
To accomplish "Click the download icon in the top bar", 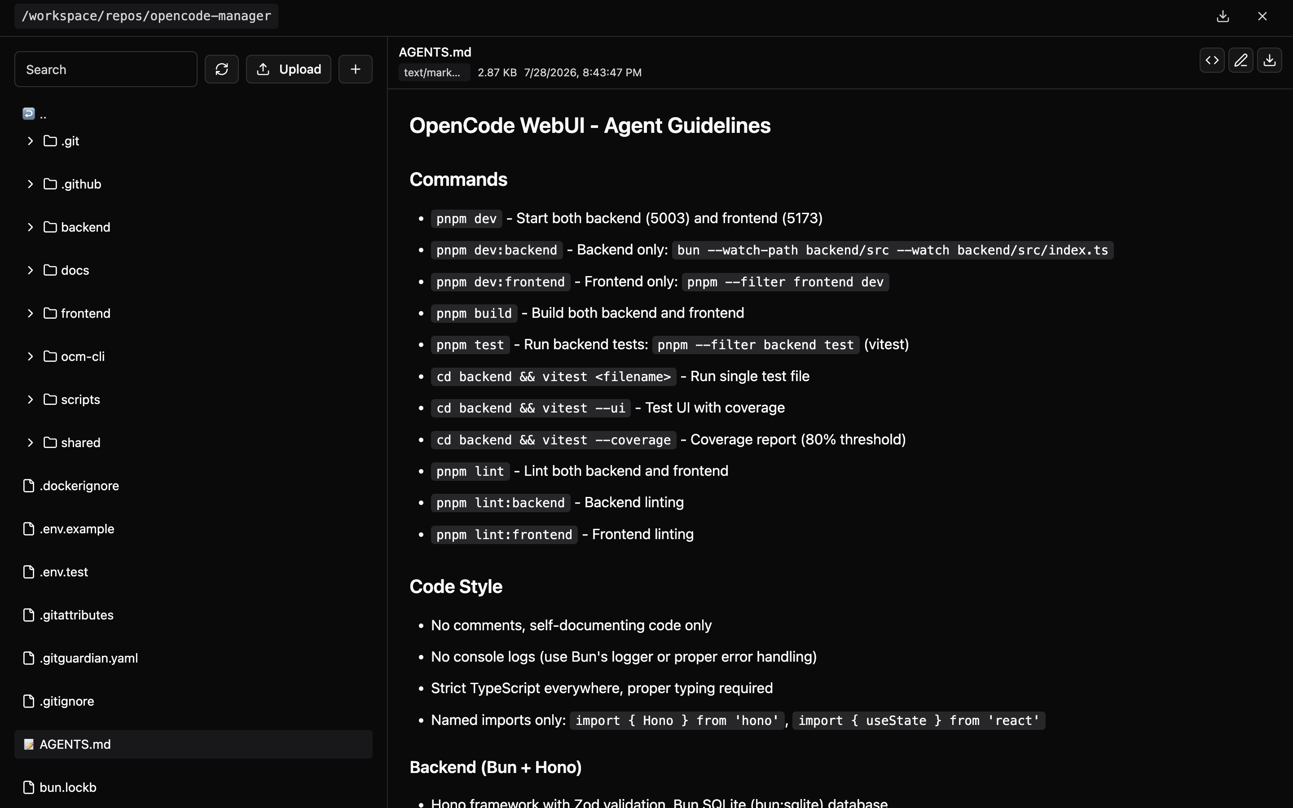I will point(1223,16).
